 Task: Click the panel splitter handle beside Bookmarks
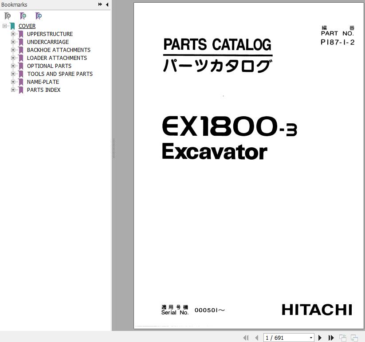(114, 149)
